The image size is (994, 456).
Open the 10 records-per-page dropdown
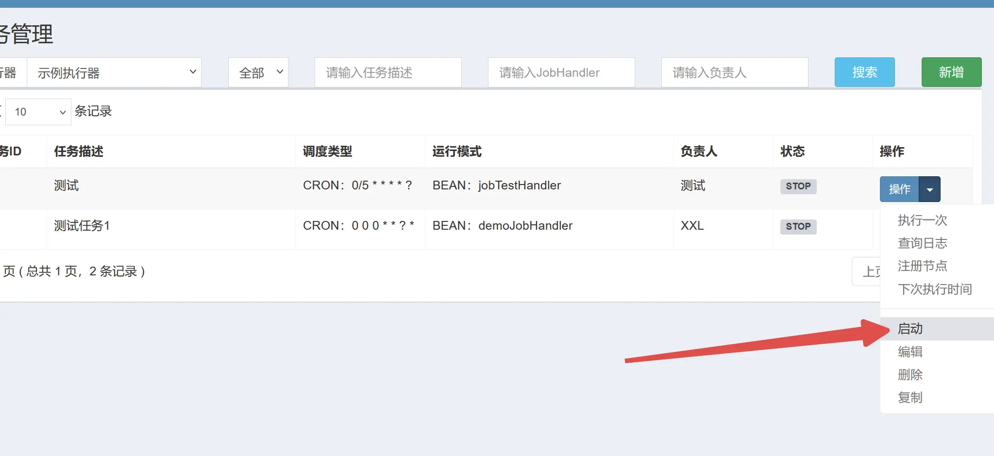pos(39,112)
